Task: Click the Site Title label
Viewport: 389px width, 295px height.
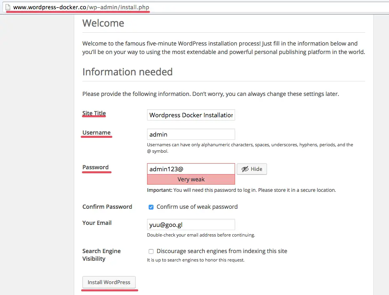Action: coord(94,113)
